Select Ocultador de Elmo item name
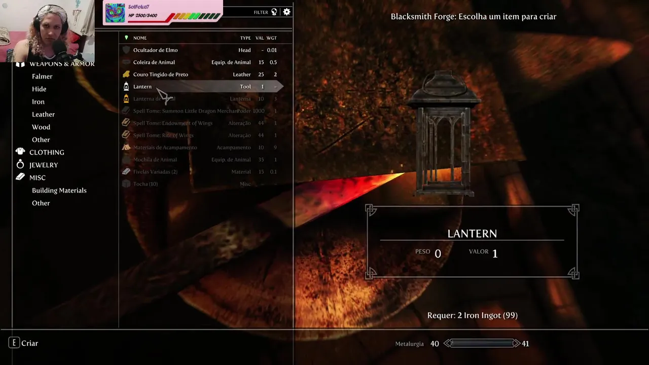Image resolution: width=649 pixels, height=365 pixels. tap(155, 50)
